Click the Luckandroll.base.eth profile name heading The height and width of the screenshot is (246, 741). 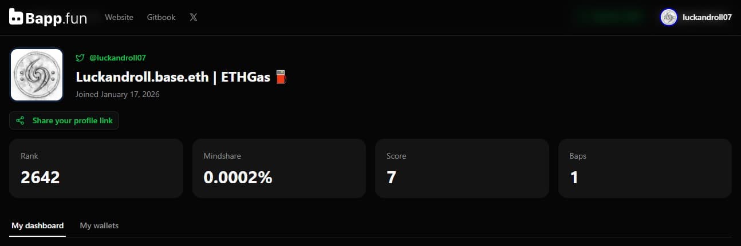[x=172, y=77]
